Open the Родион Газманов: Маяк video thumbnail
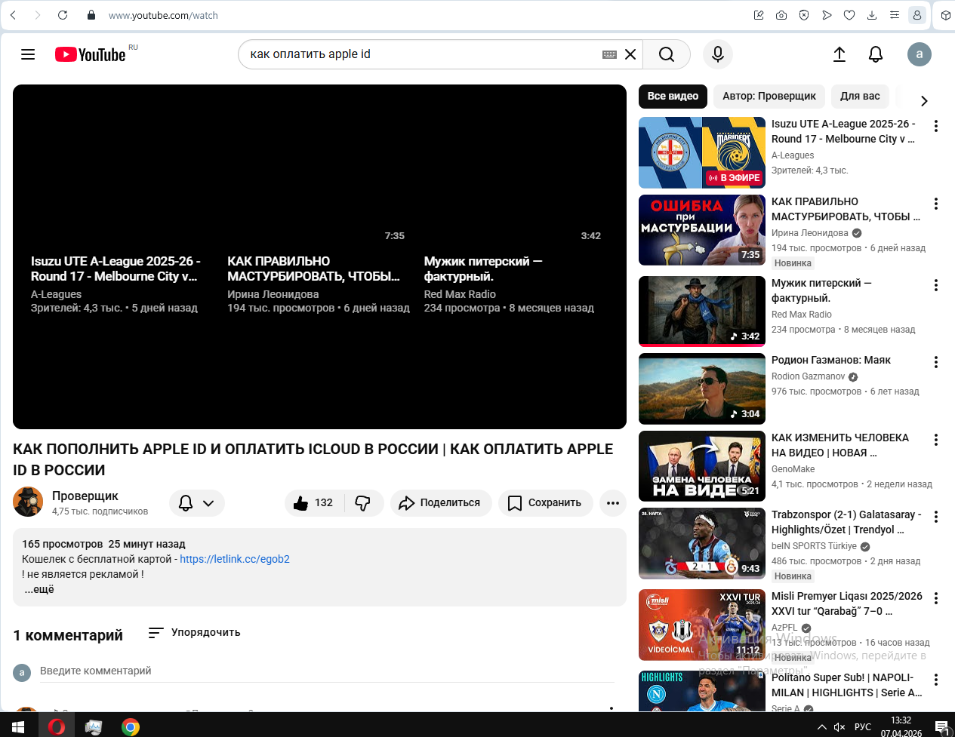 (701, 388)
